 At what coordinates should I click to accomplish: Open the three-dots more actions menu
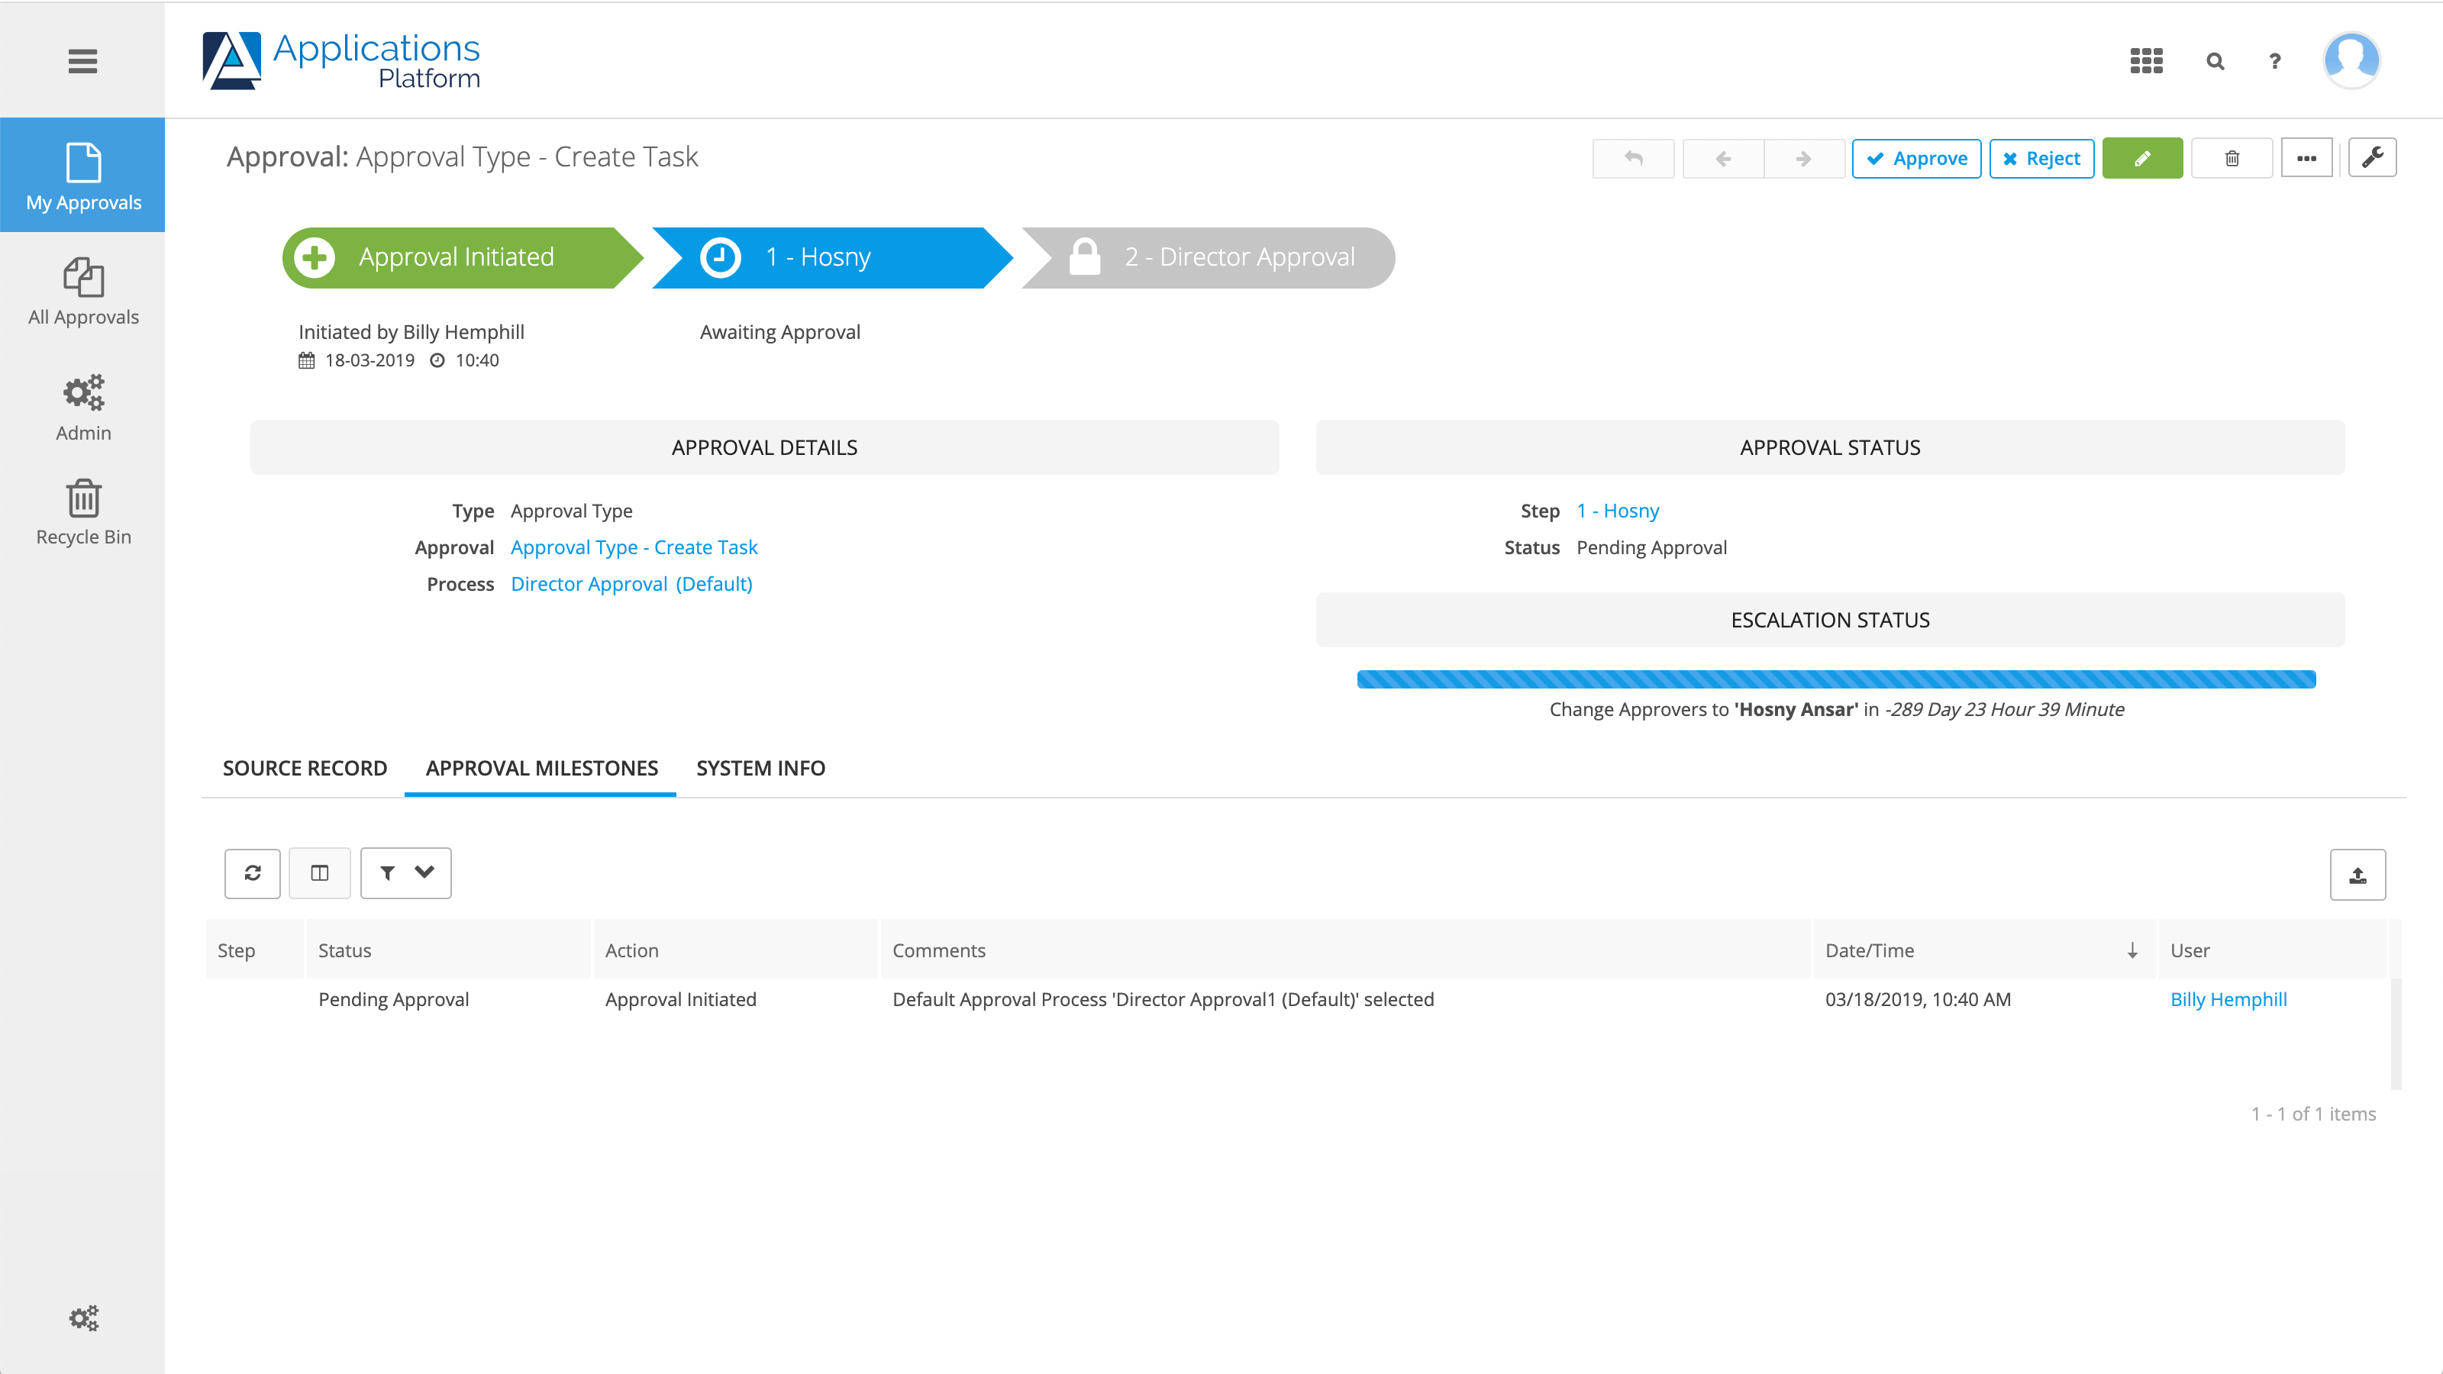click(2306, 158)
